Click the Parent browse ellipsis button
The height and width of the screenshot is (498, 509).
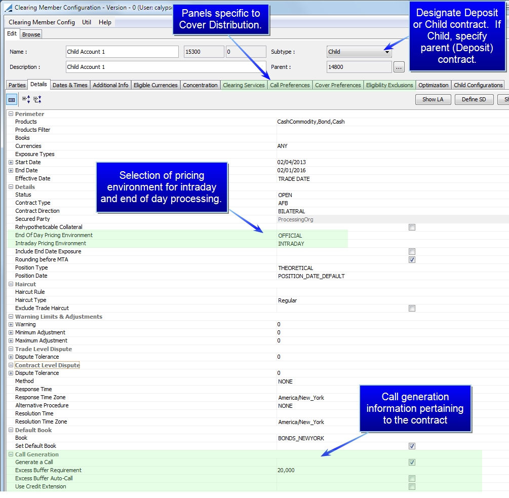click(x=399, y=67)
